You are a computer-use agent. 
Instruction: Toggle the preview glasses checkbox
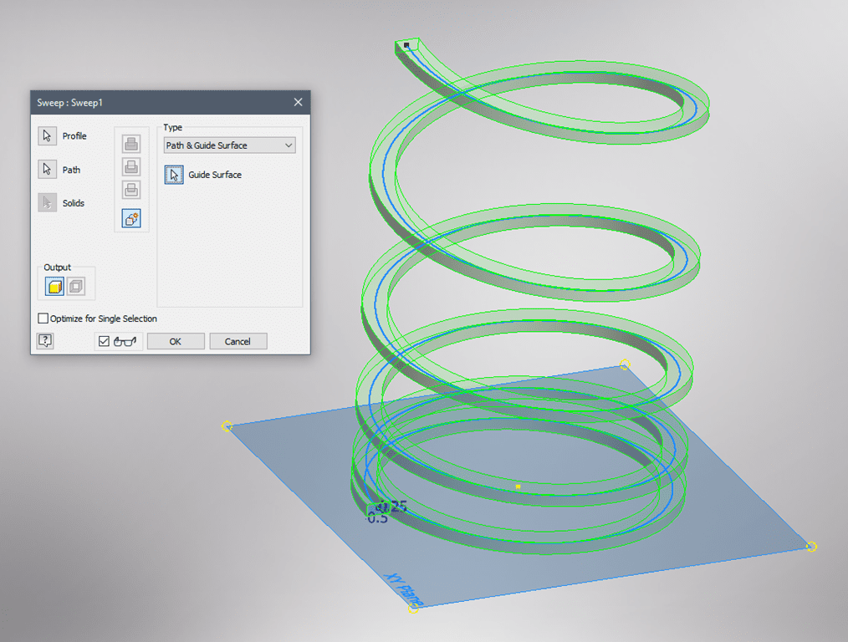[x=105, y=341]
